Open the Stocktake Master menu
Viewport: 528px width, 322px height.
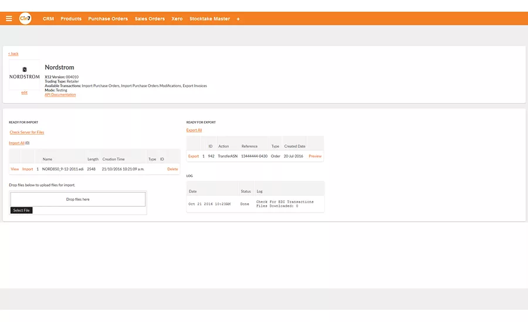[209, 19]
